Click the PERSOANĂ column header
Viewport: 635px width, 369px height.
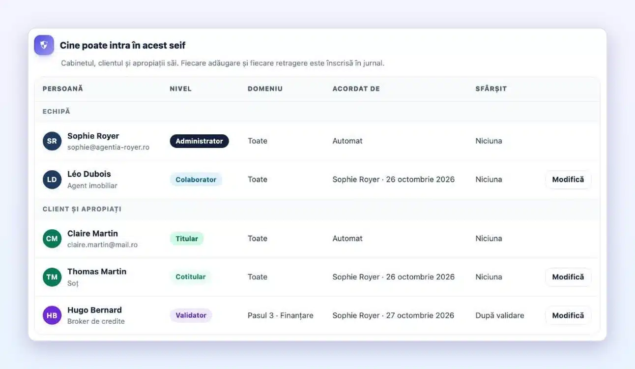(x=63, y=89)
